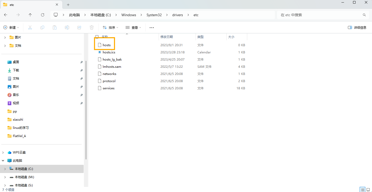
Task: Select the hosts_lg_bak file
Action: pos(112,59)
